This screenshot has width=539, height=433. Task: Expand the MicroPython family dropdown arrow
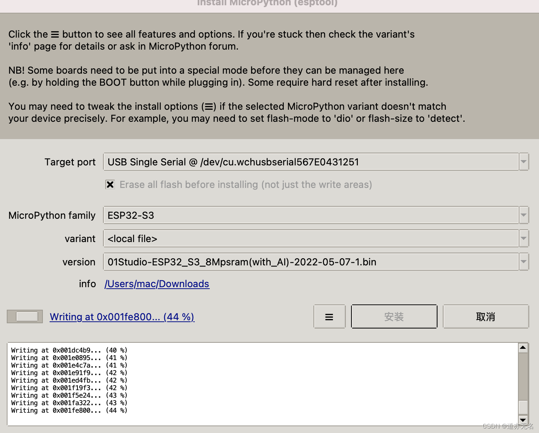click(524, 215)
